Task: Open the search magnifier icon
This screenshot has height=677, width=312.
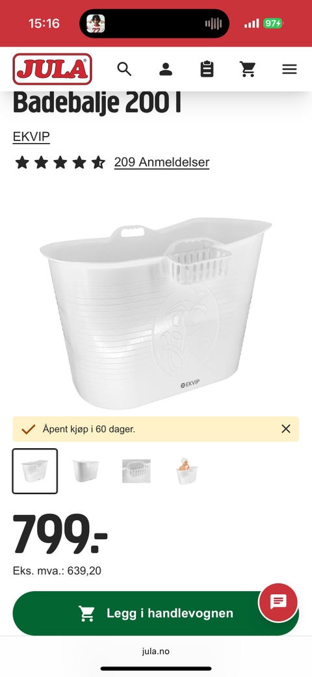Action: pos(124,69)
